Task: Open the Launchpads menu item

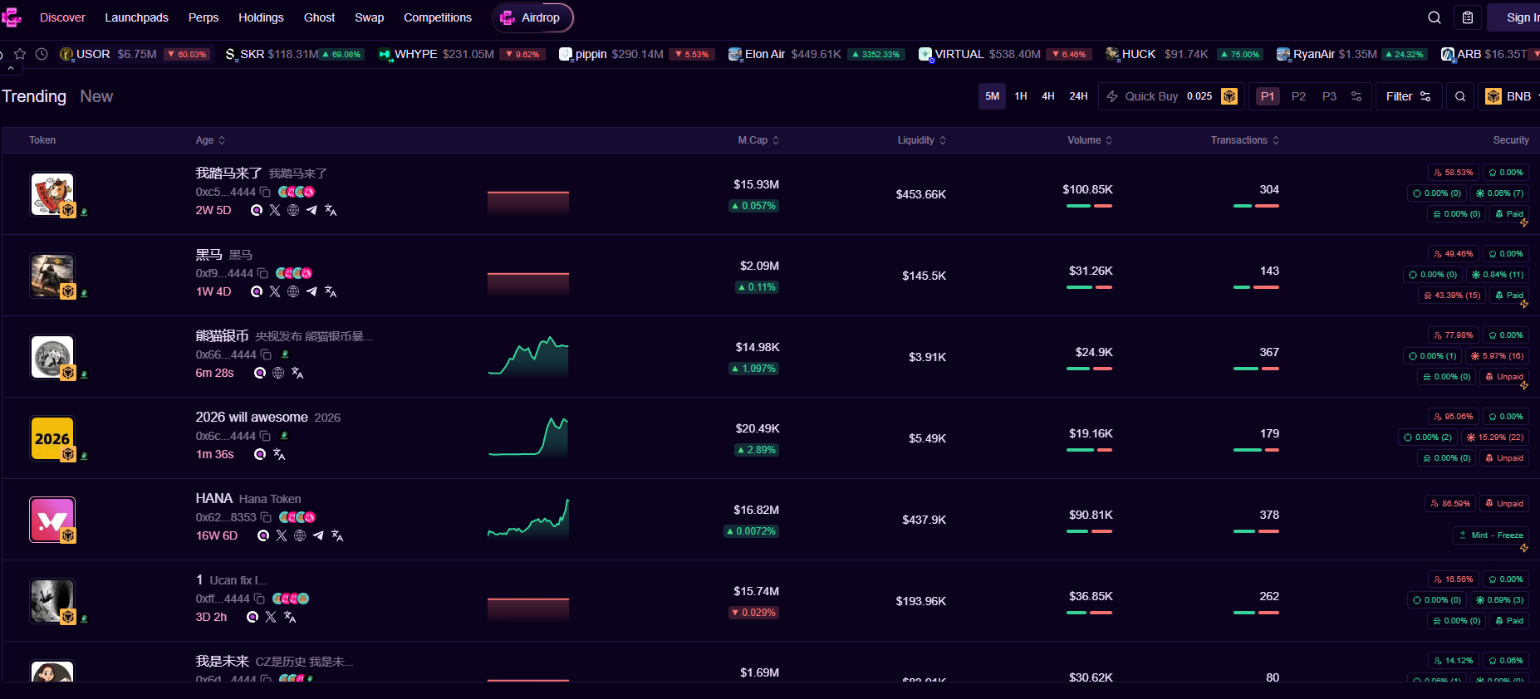Action: point(136,17)
